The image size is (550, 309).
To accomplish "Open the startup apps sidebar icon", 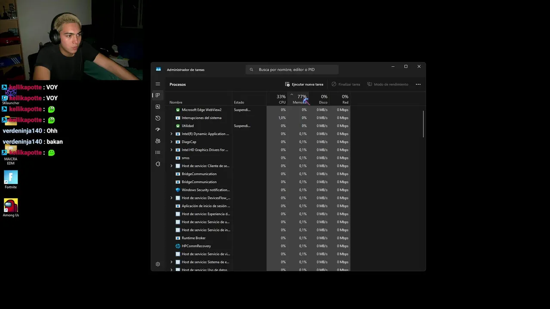I will point(158,129).
